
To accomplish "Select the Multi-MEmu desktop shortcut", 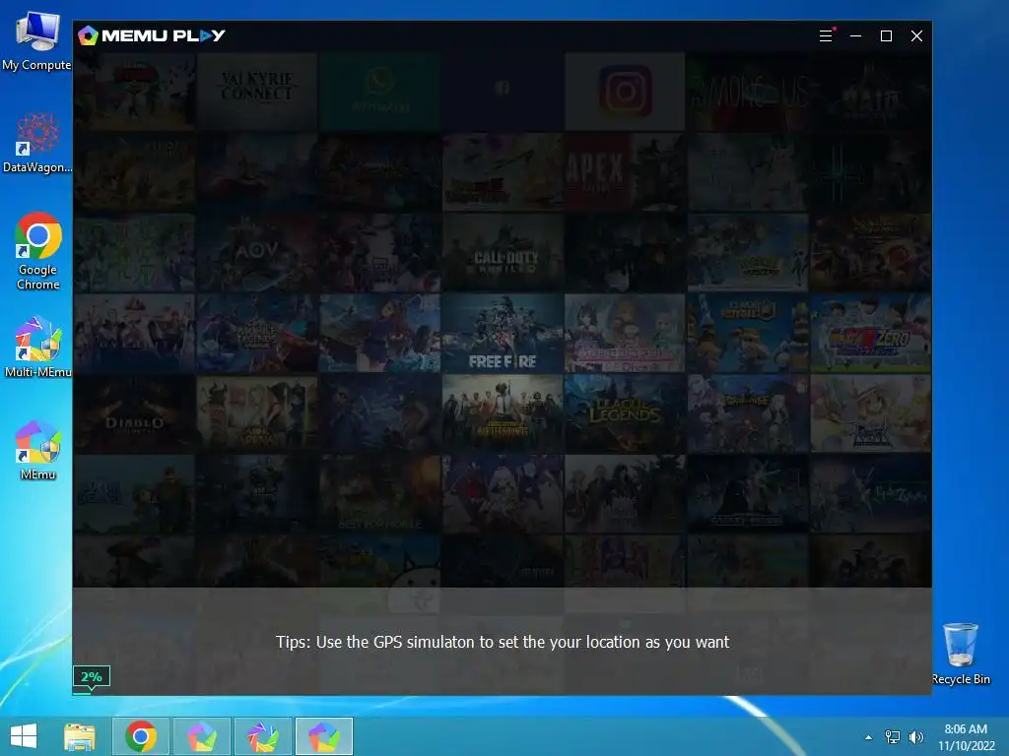I will (x=38, y=347).
